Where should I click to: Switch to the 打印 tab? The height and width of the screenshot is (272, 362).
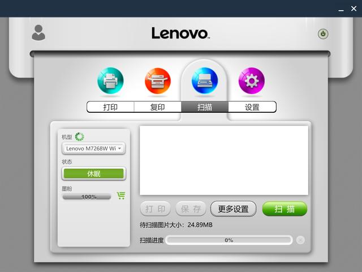click(110, 107)
